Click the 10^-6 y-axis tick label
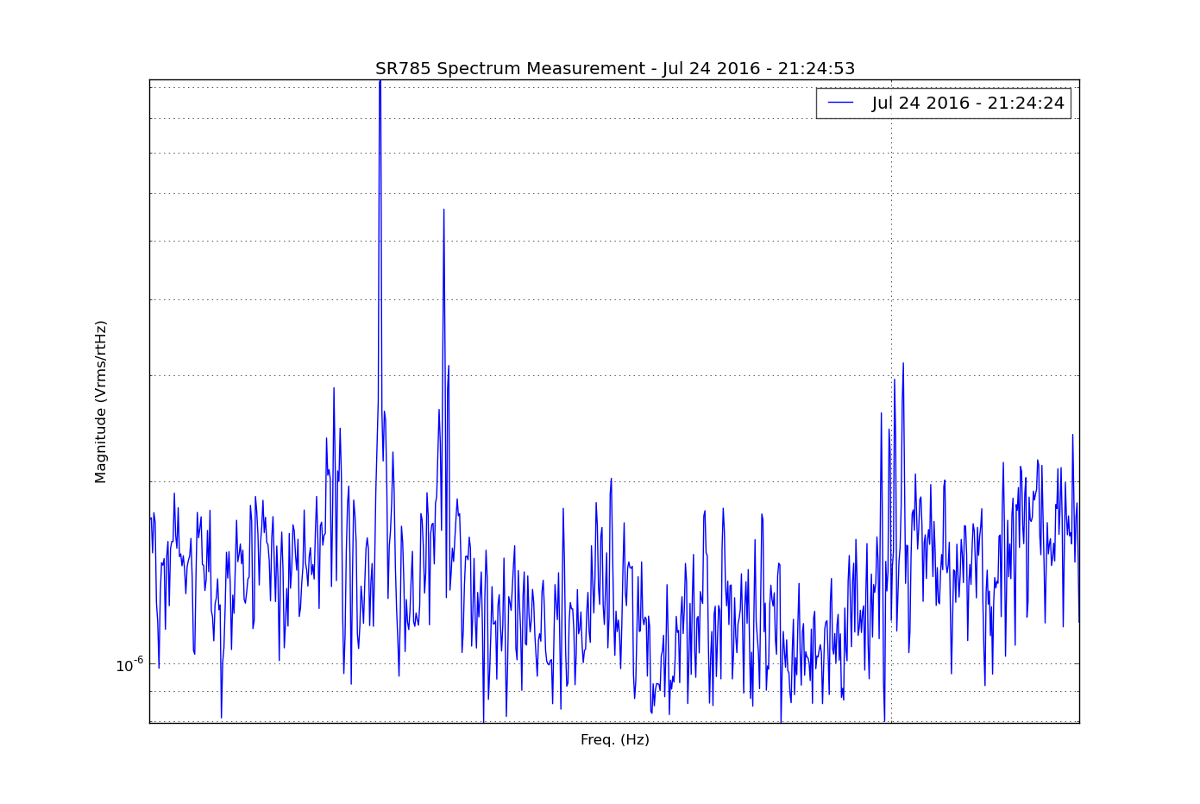This screenshot has width=1200, height=804. point(129,665)
